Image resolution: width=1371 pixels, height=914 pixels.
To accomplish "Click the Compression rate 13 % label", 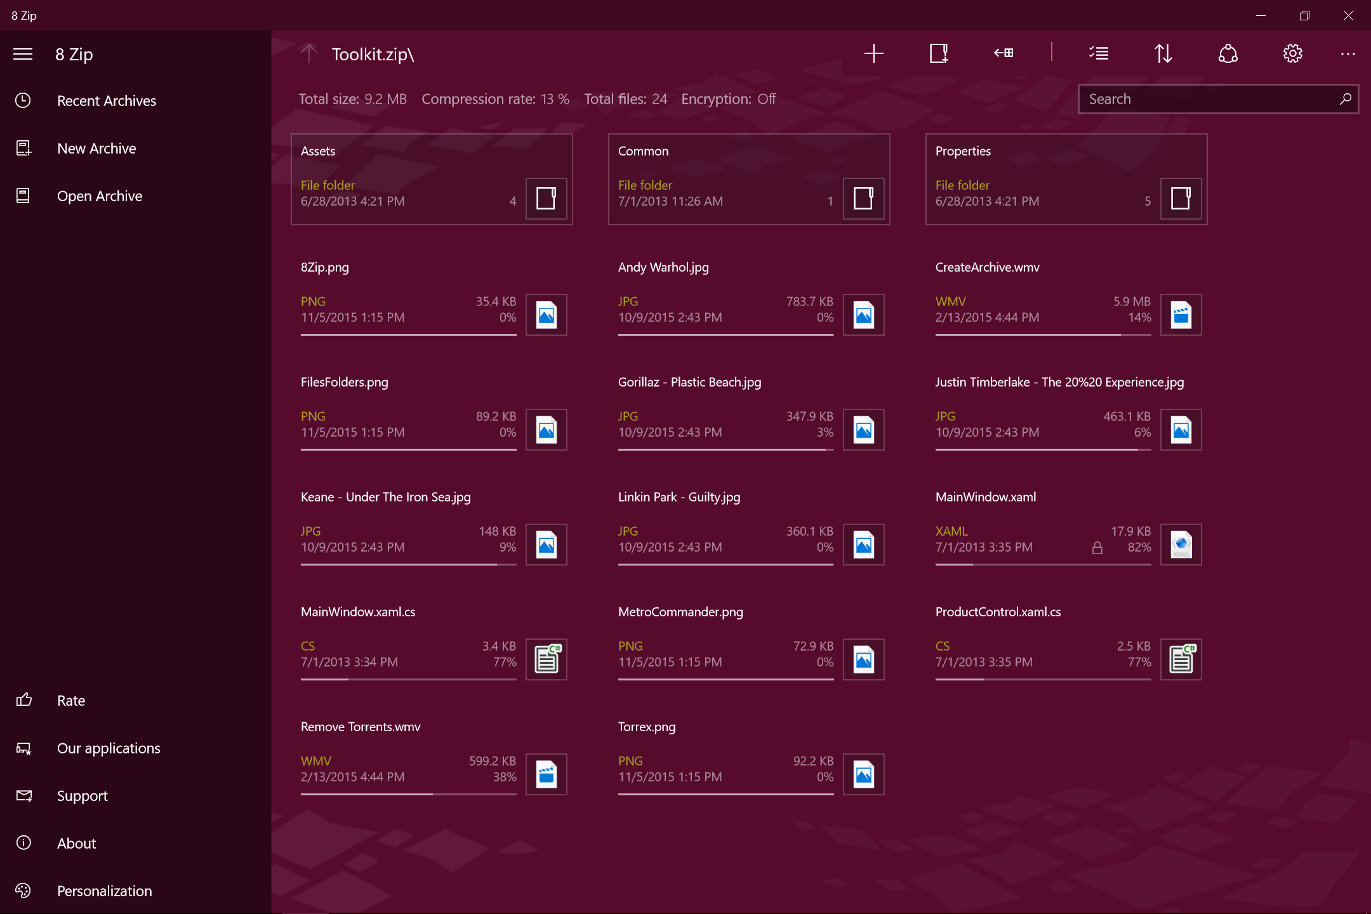I will [495, 99].
